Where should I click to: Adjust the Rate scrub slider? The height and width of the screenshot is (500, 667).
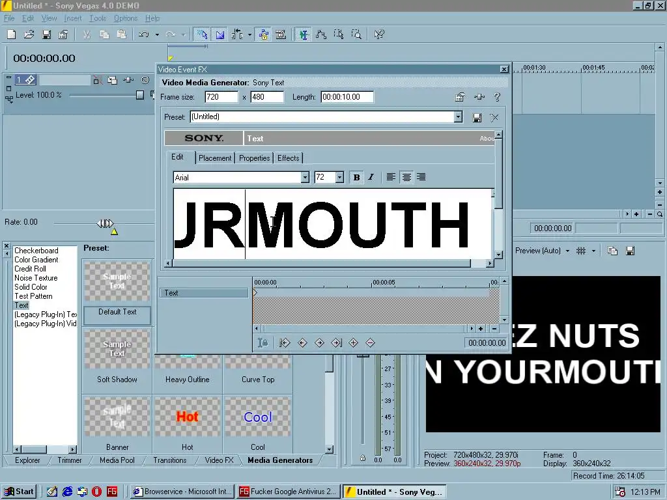[x=105, y=223]
